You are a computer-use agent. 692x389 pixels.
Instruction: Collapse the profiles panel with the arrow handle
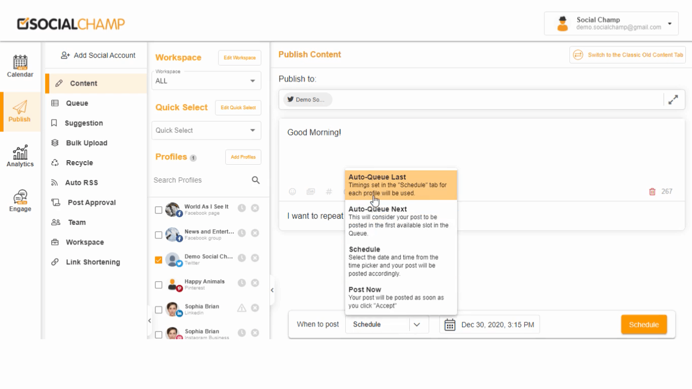pyautogui.click(x=272, y=290)
